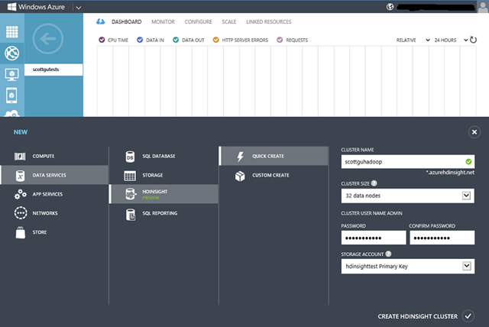Close the New panel
489x327 pixels.
coord(474,132)
